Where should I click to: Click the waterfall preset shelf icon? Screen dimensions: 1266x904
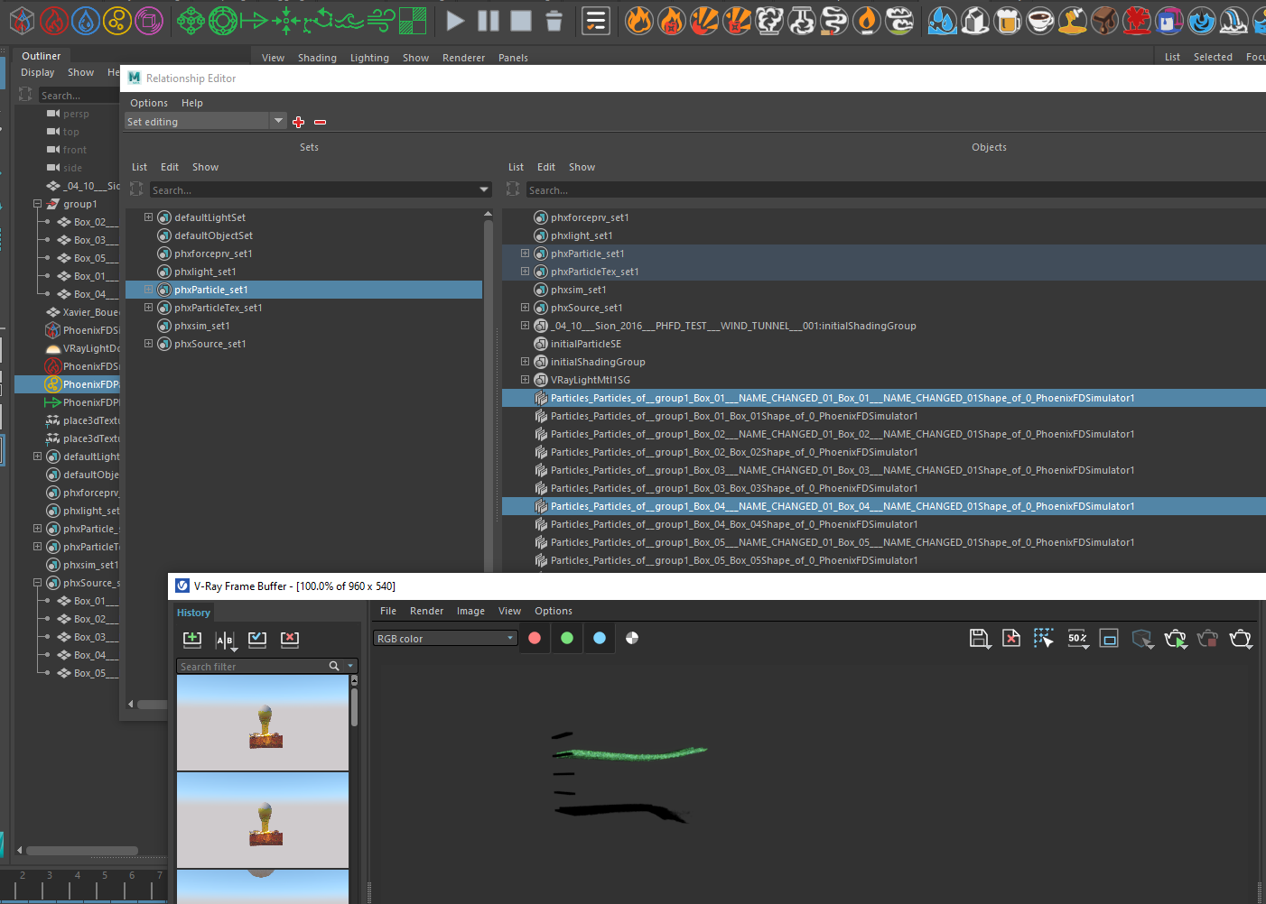click(1233, 20)
